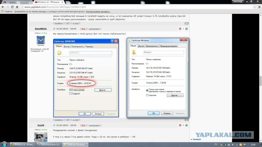Switch to Локальный диск (C:) taskbar window
Screen dimensions: 262x147
49,145
